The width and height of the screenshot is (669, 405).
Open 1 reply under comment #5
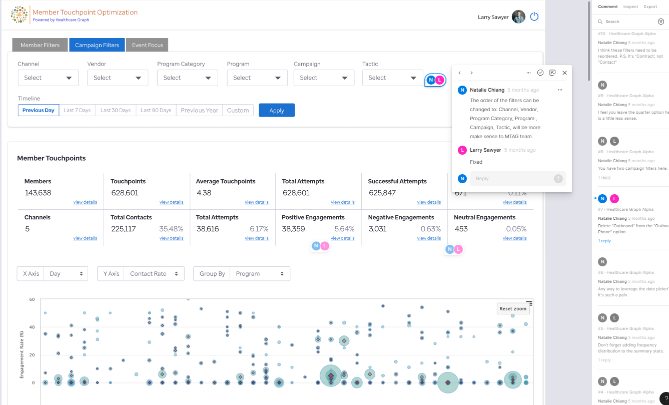point(604,360)
